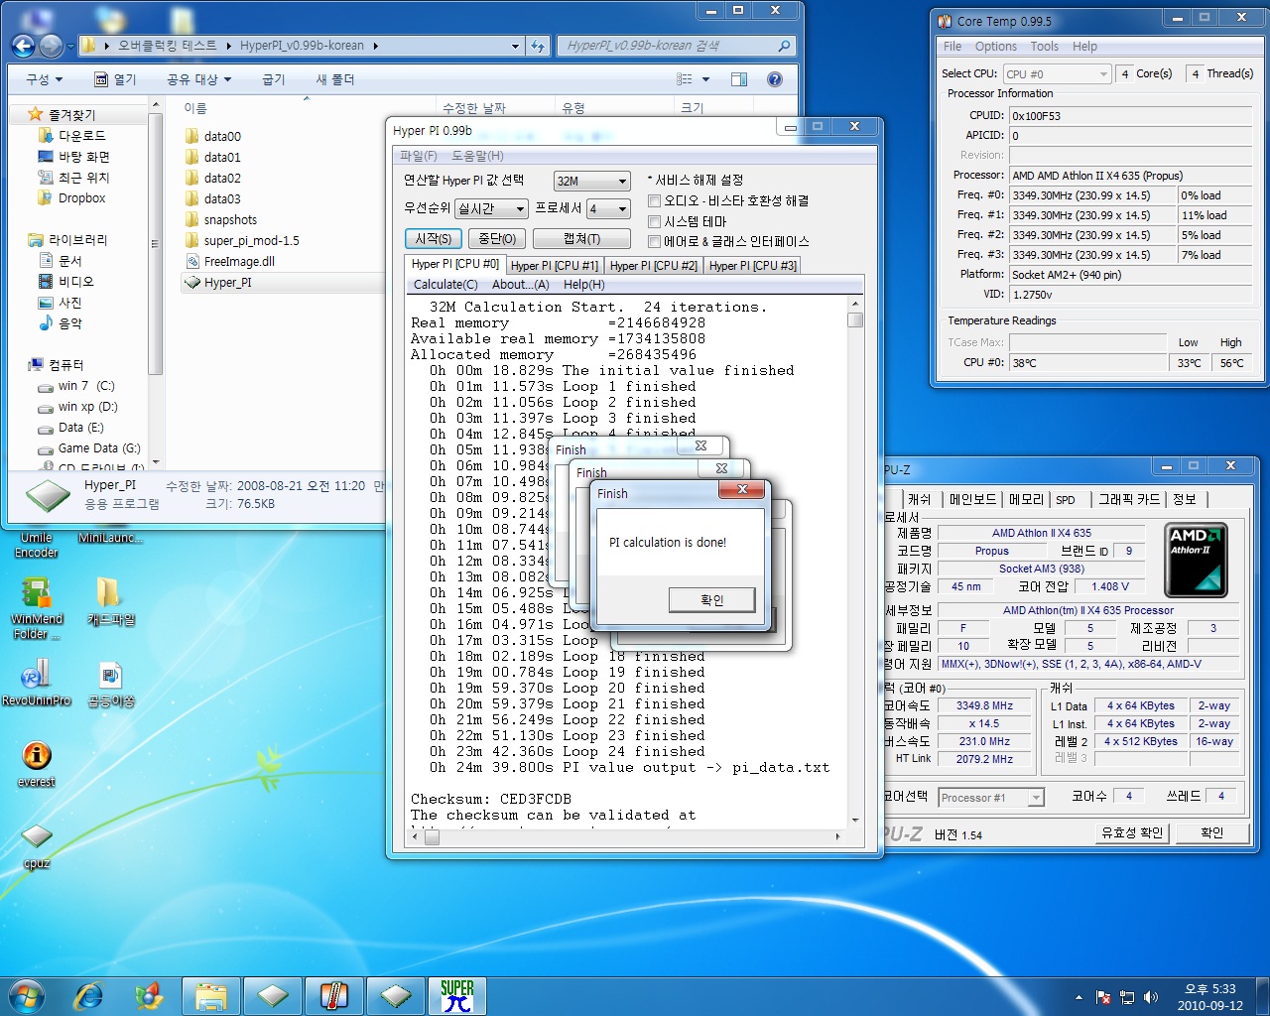Open share-with dropdown in Explorer toolbar
The width and height of the screenshot is (1270, 1016).
(x=198, y=79)
